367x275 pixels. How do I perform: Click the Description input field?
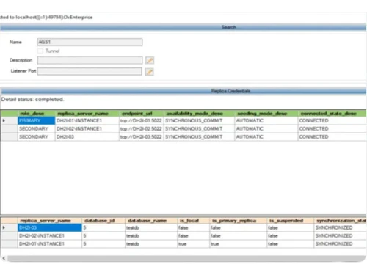point(90,60)
